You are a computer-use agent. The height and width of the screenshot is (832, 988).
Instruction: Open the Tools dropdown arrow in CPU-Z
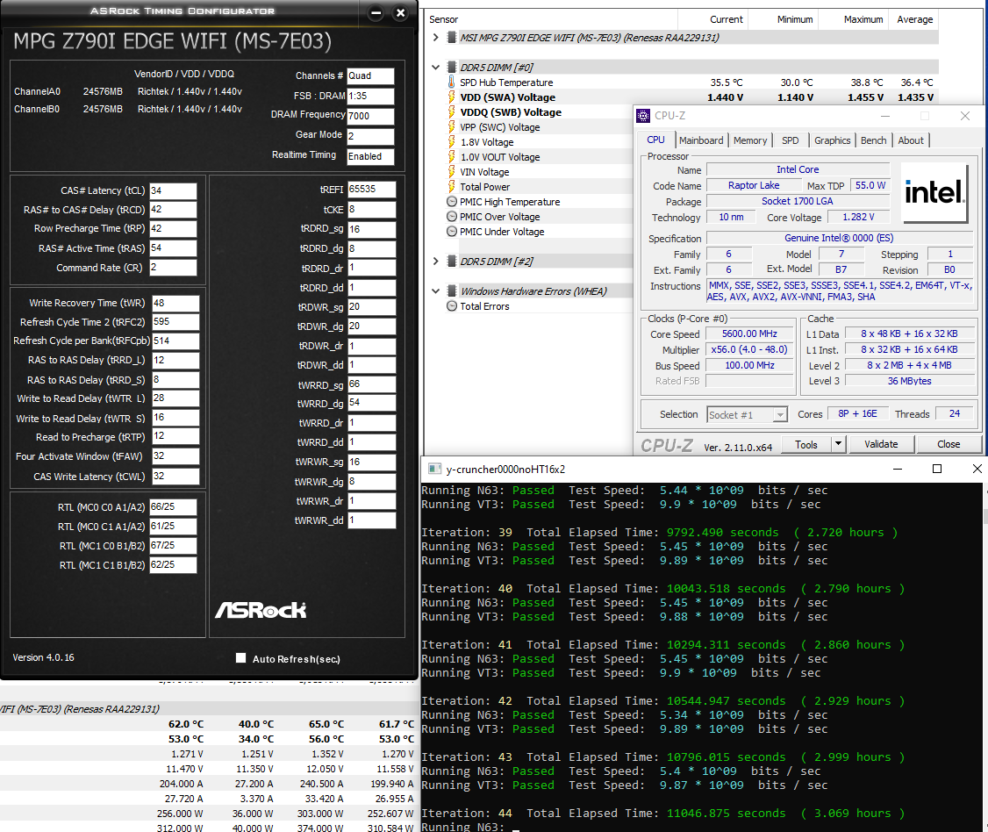click(838, 444)
